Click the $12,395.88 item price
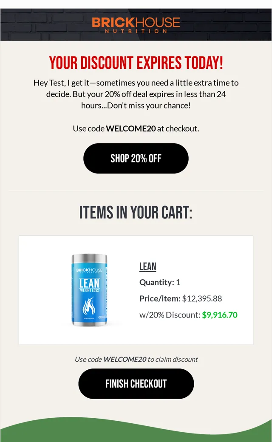 pos(202,298)
